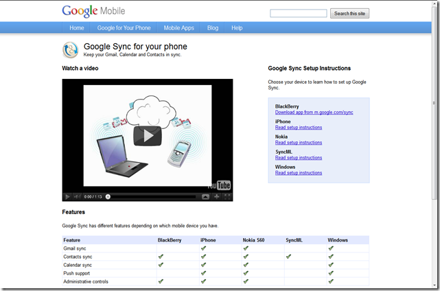Viewport: 440px width, 291px height.
Task: Click the 'Contacts sync' table row label
Action: click(78, 257)
